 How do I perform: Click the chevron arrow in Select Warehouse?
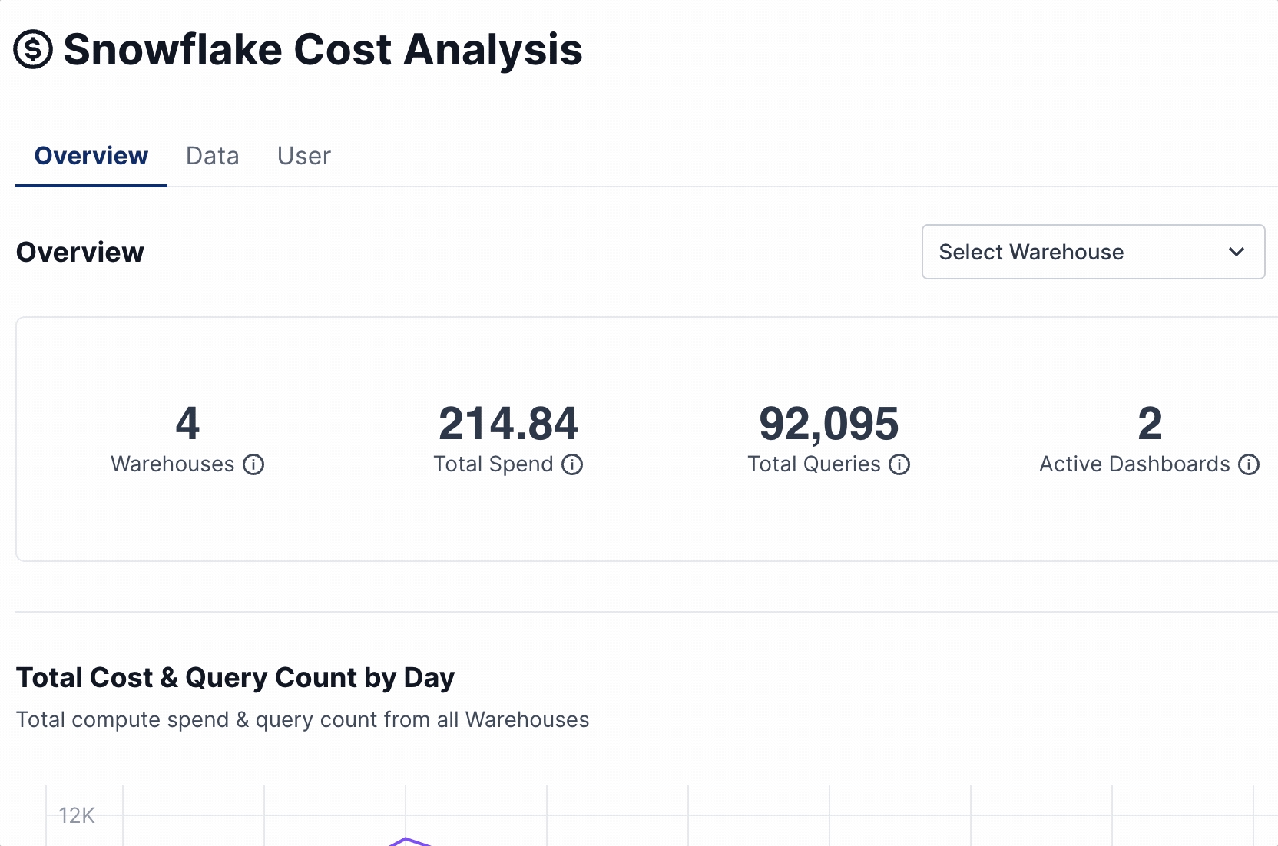tap(1236, 252)
